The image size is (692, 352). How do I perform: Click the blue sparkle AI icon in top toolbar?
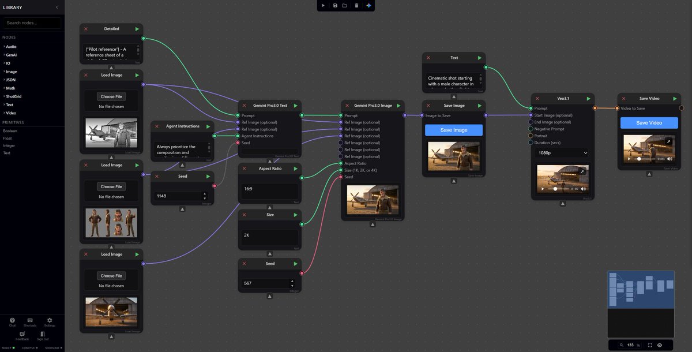pyautogui.click(x=369, y=5)
